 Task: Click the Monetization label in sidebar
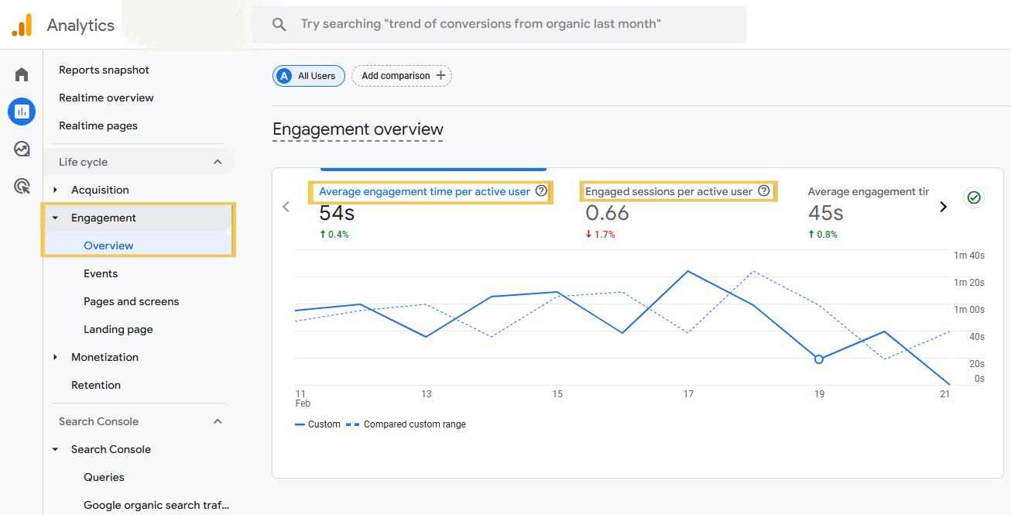105,357
